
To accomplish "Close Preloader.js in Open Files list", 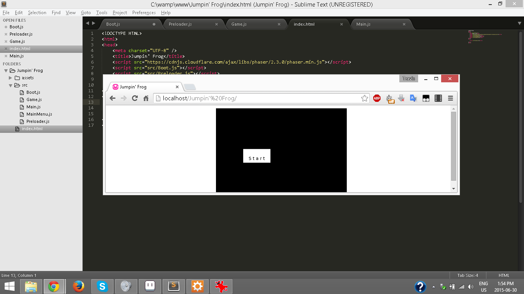I will tap(6, 34).
